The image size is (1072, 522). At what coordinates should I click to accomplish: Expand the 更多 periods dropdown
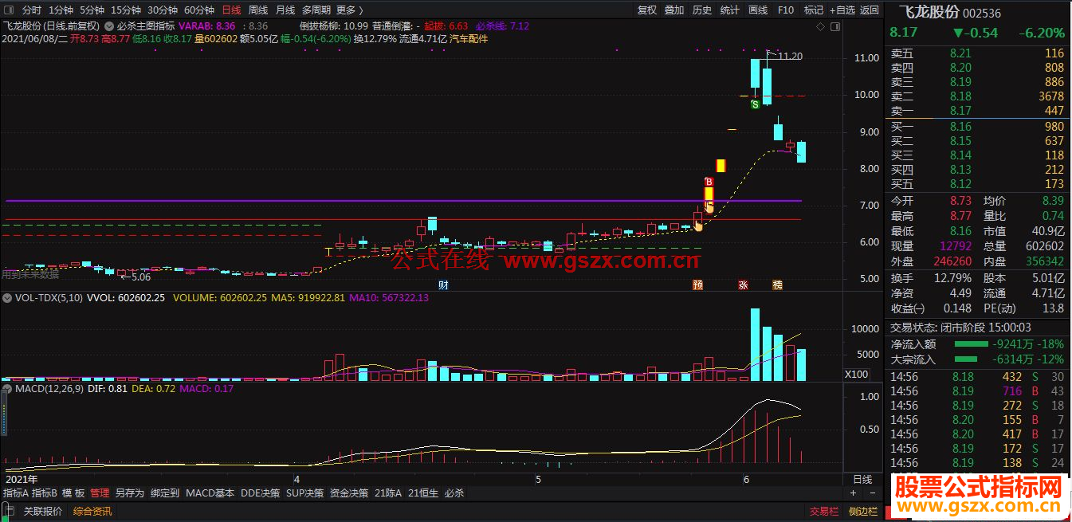pos(349,10)
